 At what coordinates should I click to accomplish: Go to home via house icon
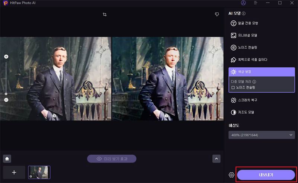click(x=7, y=158)
